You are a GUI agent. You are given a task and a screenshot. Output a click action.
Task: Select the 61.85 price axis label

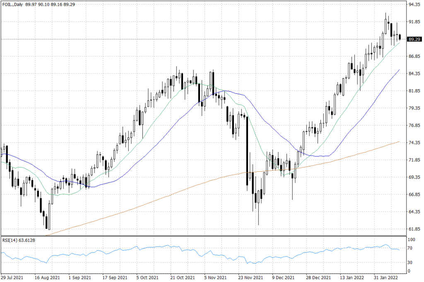tap(414, 229)
